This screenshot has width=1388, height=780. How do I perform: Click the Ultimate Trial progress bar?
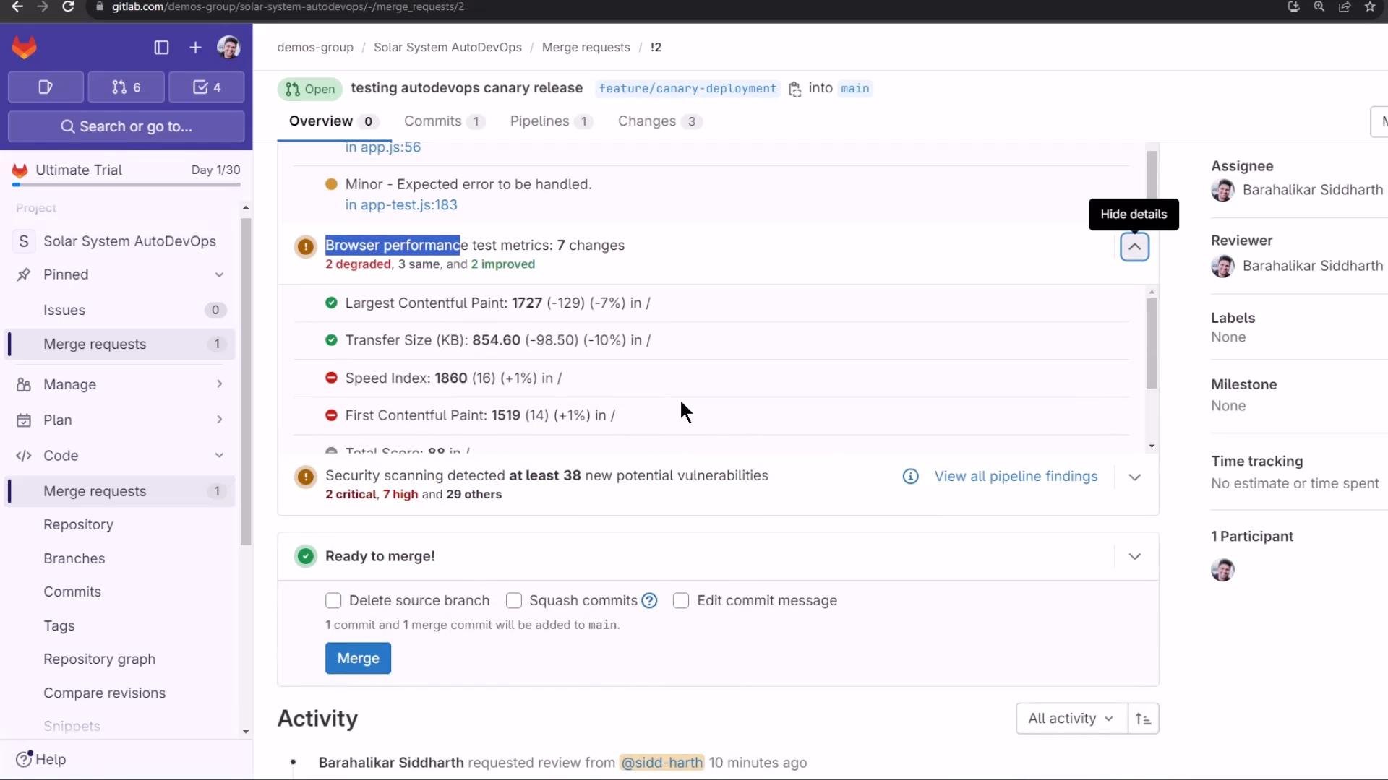[126, 185]
